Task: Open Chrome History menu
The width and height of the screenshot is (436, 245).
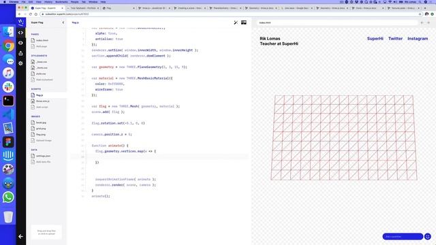Action: (48, 1)
